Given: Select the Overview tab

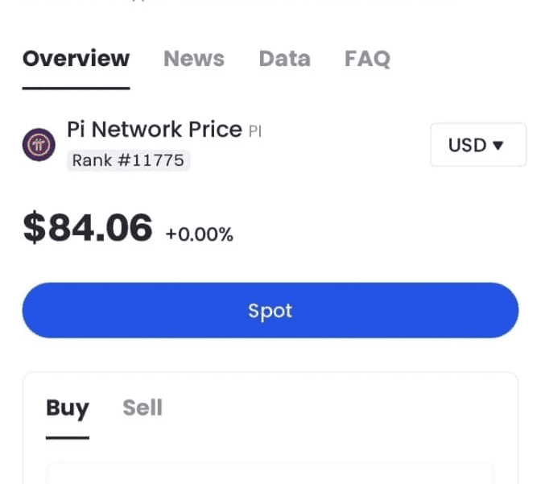Looking at the screenshot, I should point(76,58).
